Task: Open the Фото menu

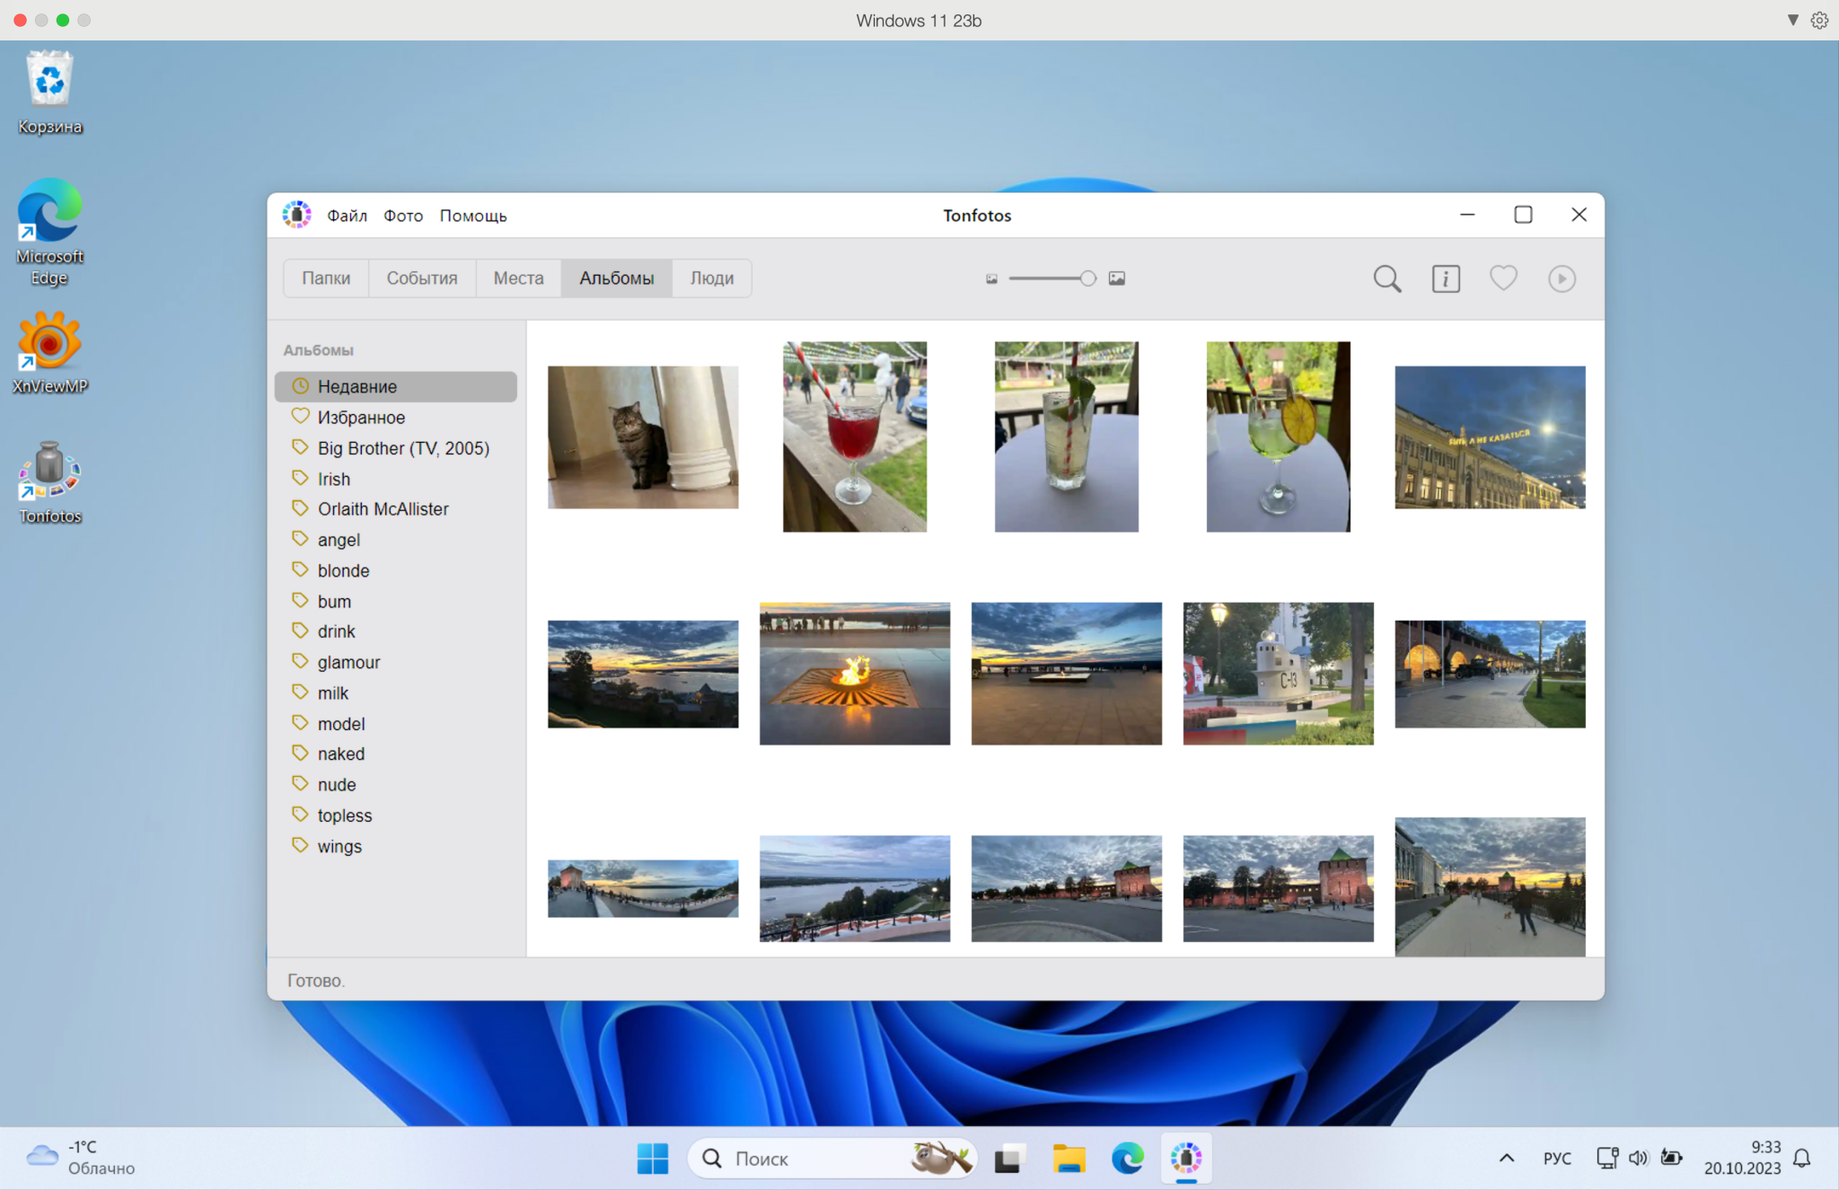Action: tap(403, 216)
